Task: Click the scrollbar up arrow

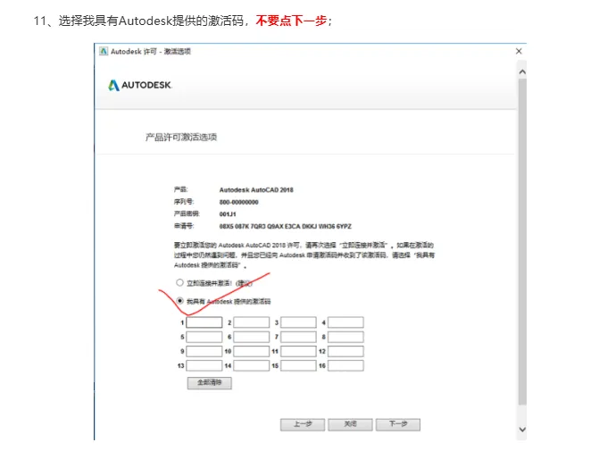Action: (x=522, y=71)
